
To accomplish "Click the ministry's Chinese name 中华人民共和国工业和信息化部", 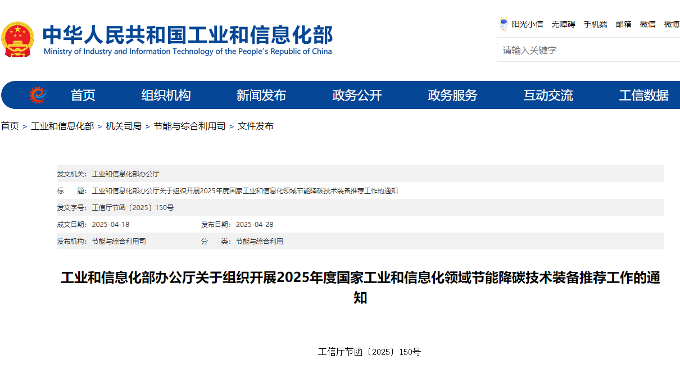I will pyautogui.click(x=188, y=34).
